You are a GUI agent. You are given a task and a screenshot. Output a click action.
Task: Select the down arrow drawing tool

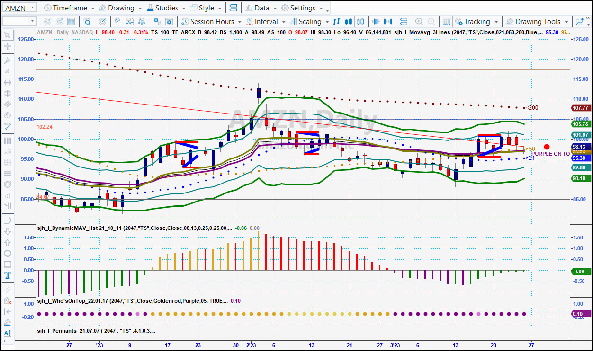(x=7, y=231)
